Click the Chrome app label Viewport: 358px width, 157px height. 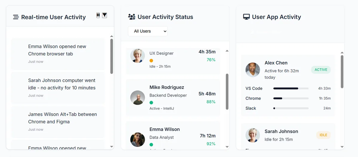point(253,98)
